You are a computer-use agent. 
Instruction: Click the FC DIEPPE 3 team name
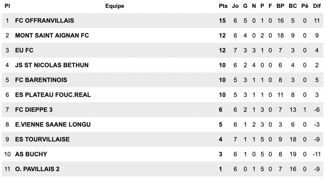(34, 110)
